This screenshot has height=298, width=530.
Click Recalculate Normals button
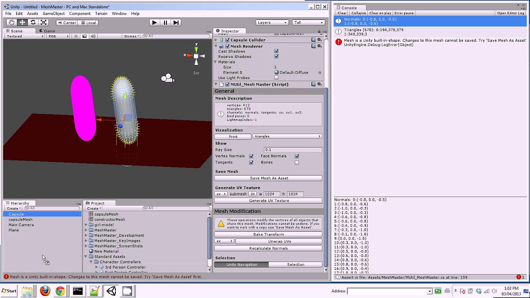coord(268,249)
